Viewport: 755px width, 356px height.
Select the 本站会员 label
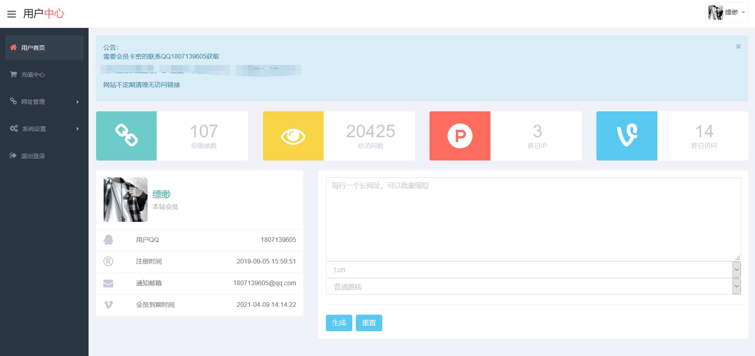pos(165,207)
